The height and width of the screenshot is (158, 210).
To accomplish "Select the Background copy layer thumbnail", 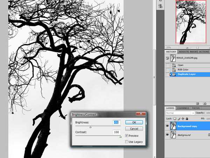I will (173, 126).
